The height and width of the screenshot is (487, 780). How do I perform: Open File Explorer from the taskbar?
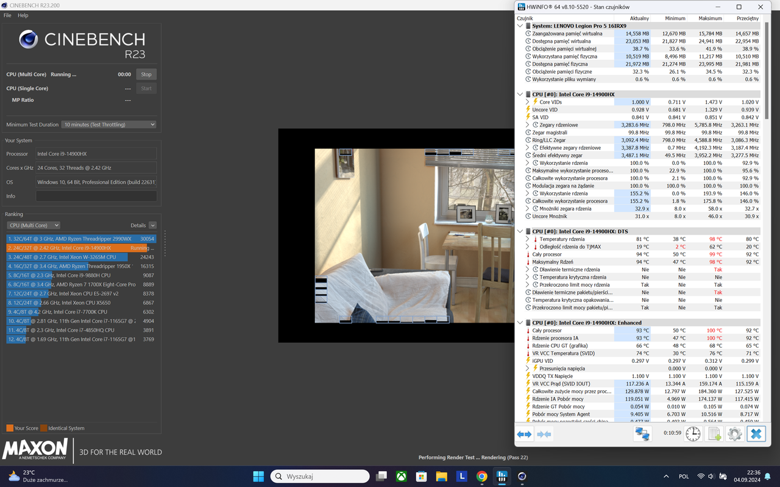coord(441,476)
